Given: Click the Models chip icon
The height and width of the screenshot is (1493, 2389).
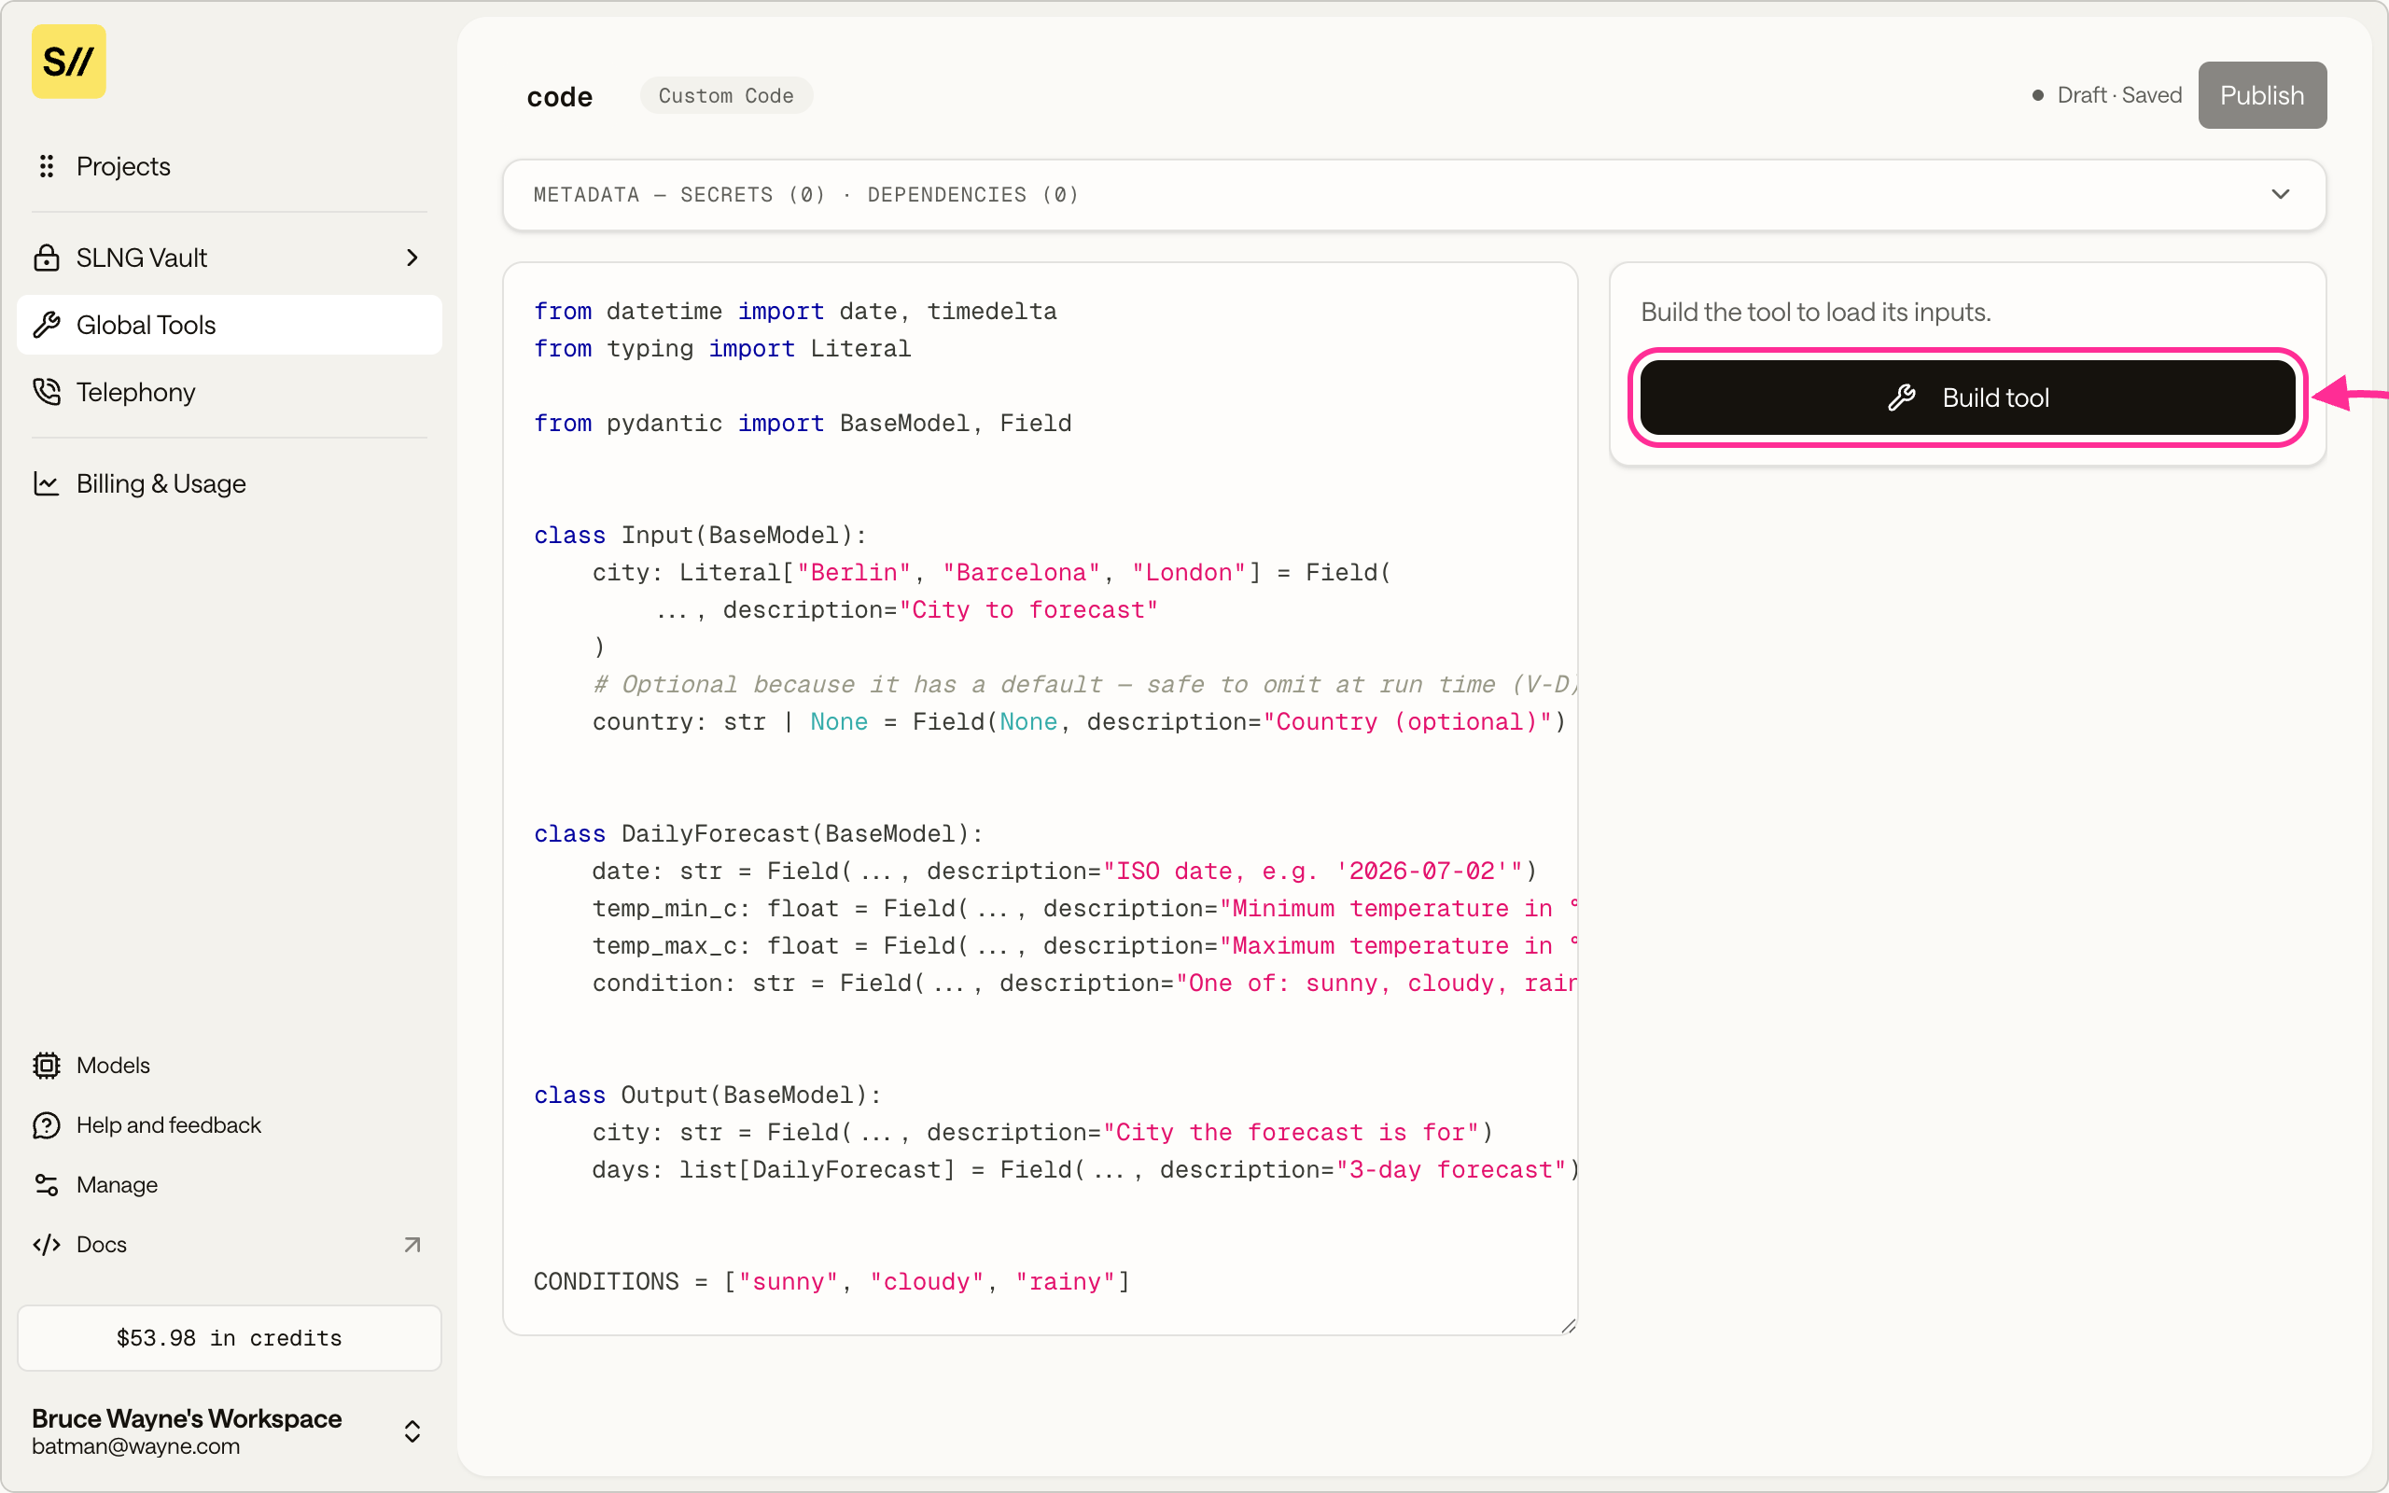Looking at the screenshot, I should [x=47, y=1066].
